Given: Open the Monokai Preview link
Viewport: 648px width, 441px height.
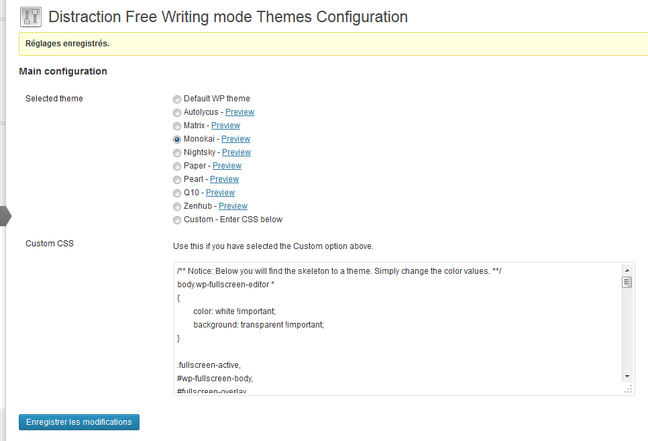Looking at the screenshot, I should (x=235, y=139).
